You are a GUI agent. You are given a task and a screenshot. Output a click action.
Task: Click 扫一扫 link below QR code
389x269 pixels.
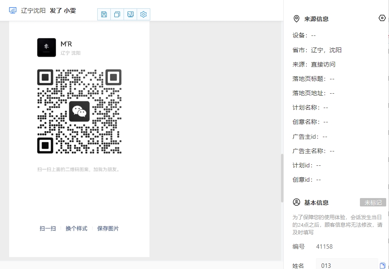pos(48,229)
